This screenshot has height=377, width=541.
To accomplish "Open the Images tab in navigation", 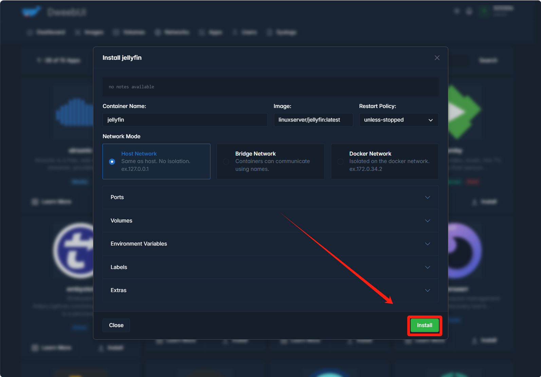I will (90, 32).
